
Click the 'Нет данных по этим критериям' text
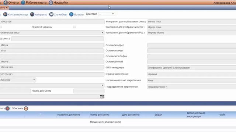coord(105,122)
